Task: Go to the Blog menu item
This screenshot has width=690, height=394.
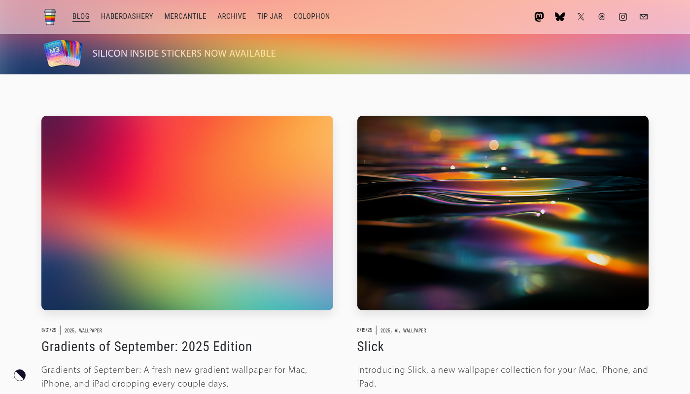Action: coord(81,16)
